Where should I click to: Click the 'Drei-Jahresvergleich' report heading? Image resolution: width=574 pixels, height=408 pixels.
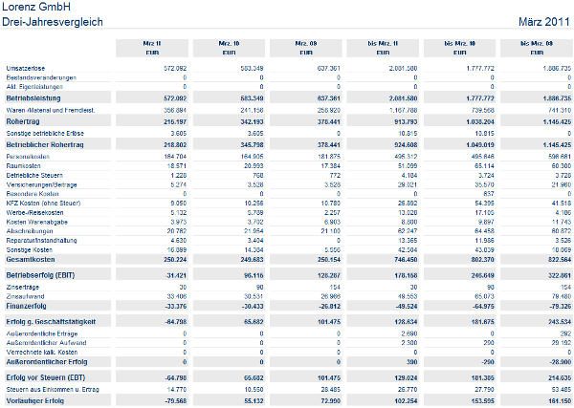pos(53,22)
